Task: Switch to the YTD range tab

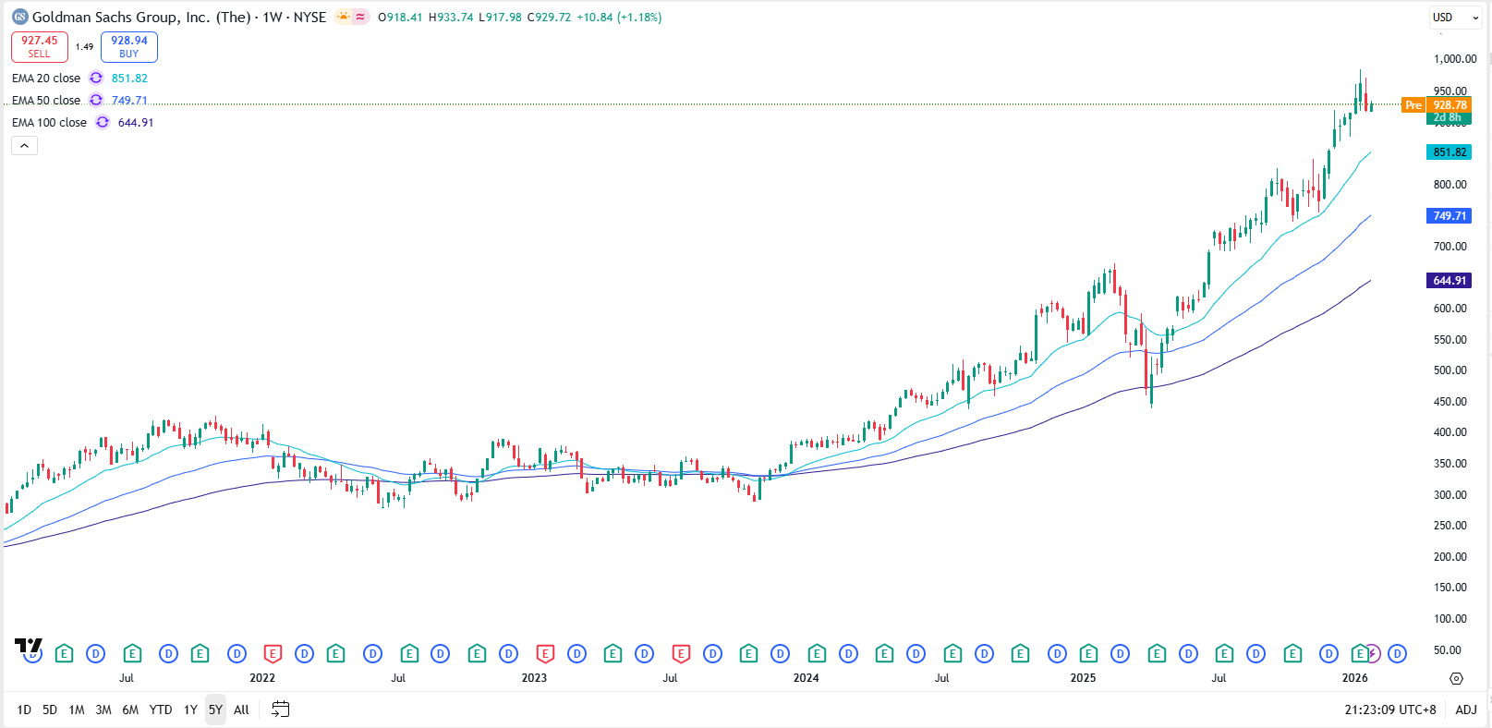Action: coord(161,710)
